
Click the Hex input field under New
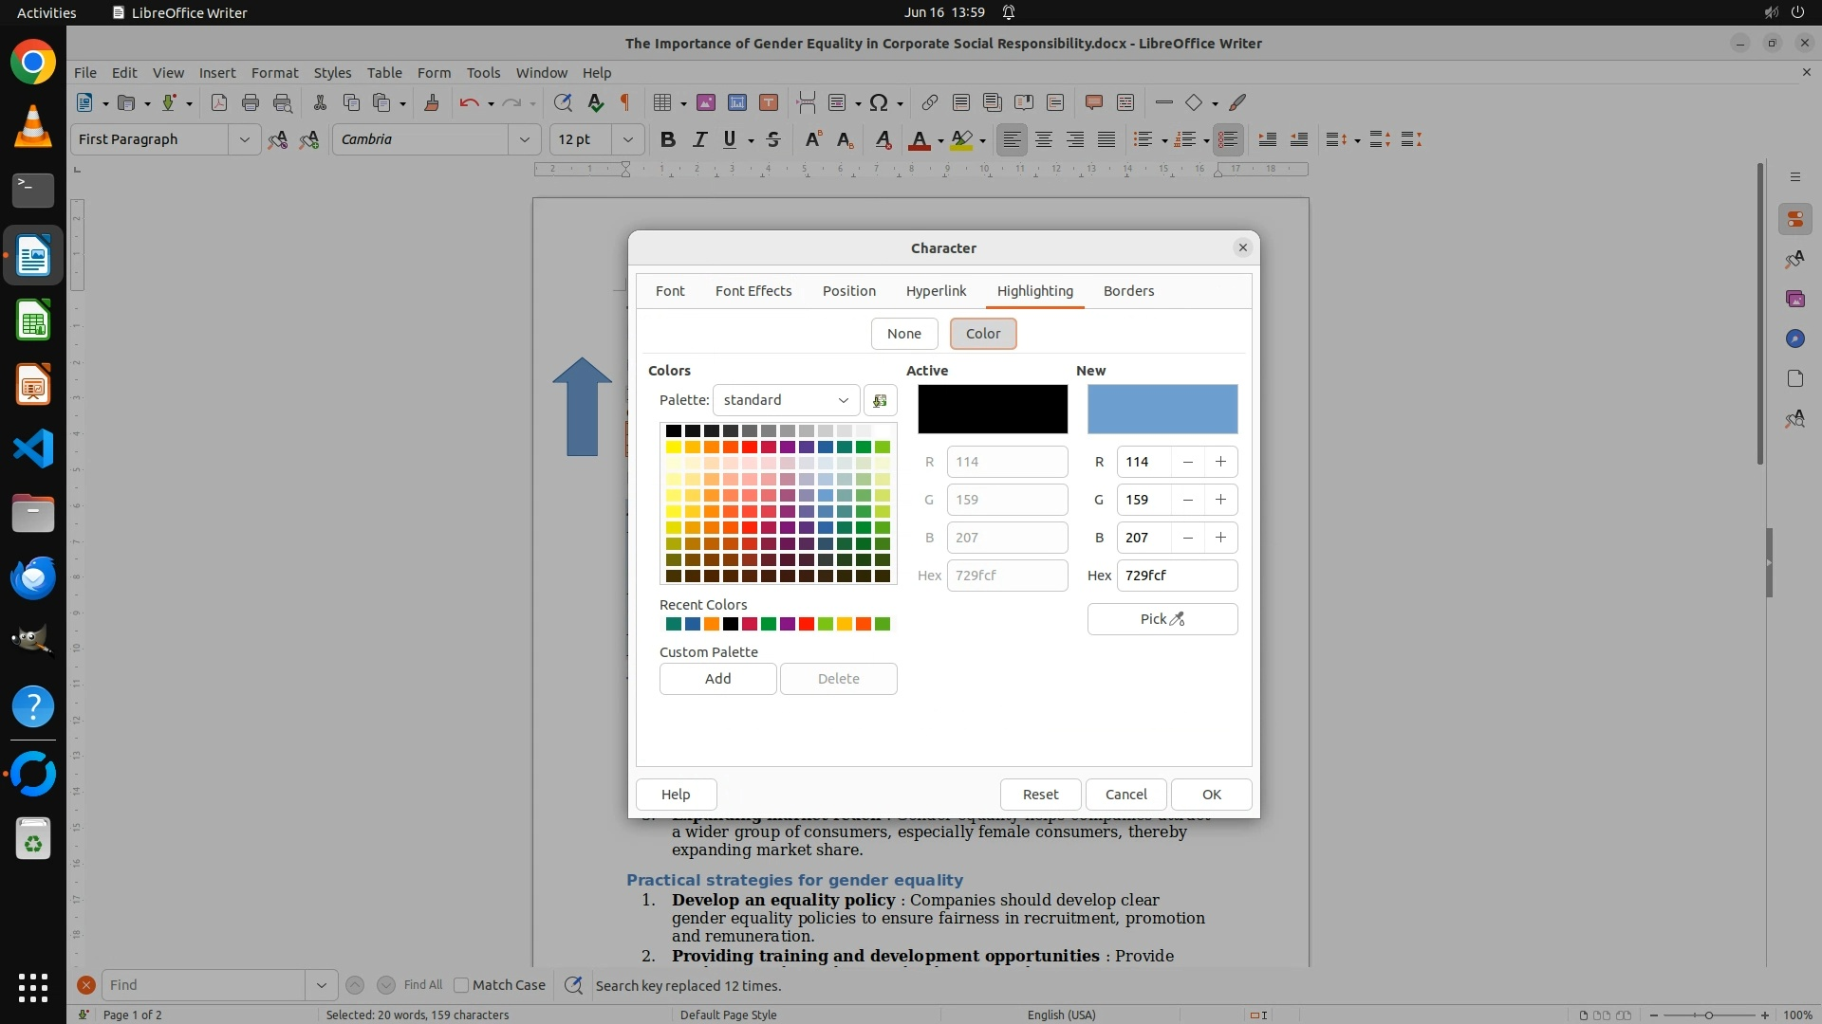[x=1176, y=576]
